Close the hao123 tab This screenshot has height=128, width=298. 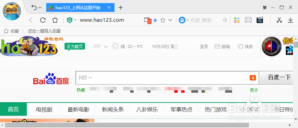109,7
